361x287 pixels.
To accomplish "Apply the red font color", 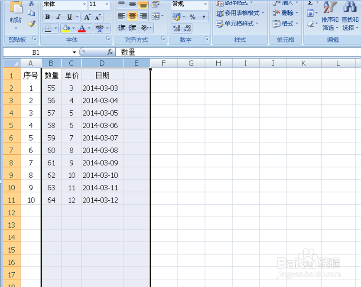I will tap(81, 29).
